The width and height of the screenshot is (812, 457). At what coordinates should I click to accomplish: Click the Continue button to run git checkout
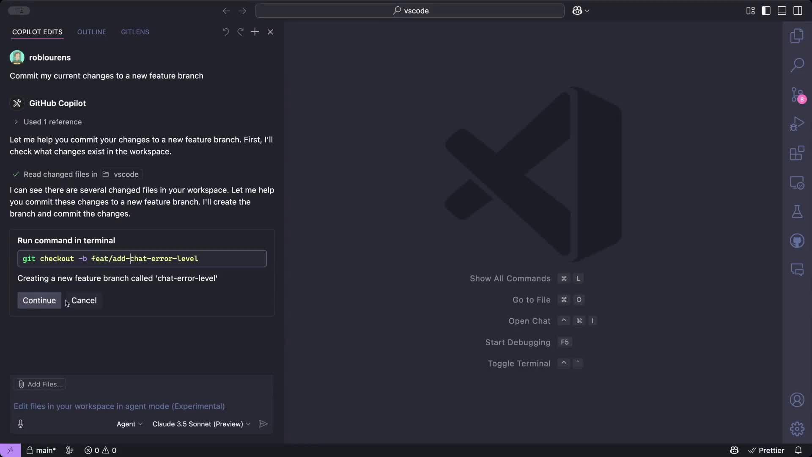(x=39, y=300)
